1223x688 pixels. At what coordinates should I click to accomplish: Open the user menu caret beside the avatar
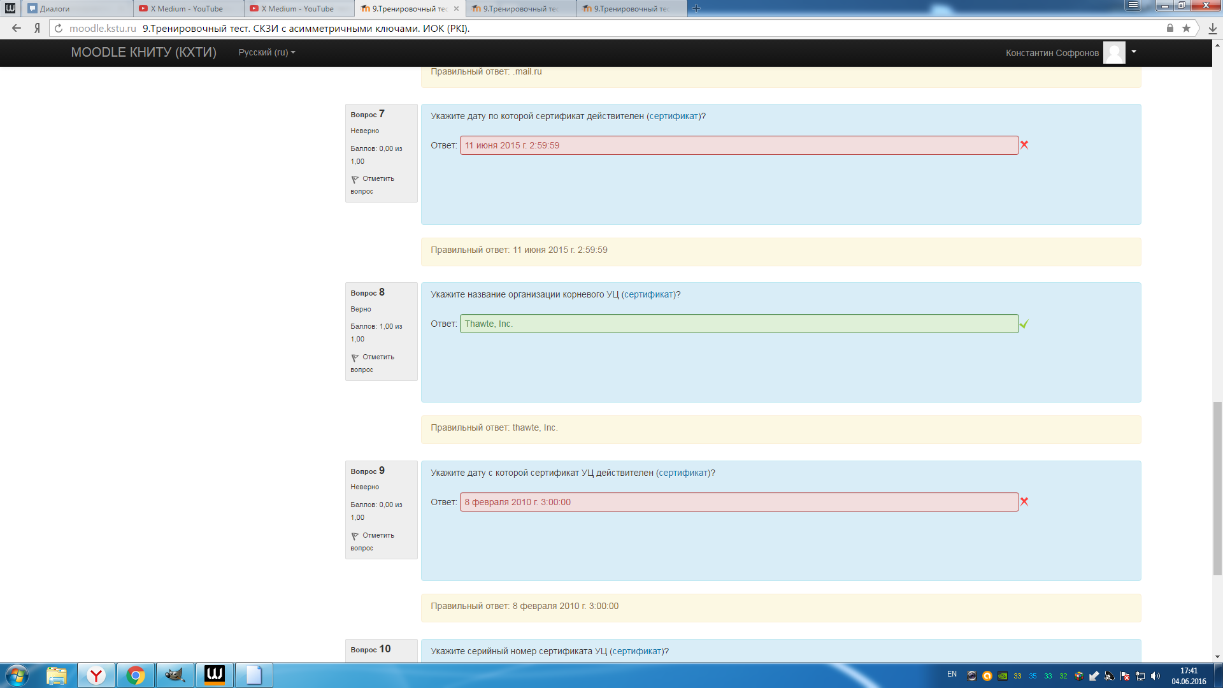coord(1134,52)
